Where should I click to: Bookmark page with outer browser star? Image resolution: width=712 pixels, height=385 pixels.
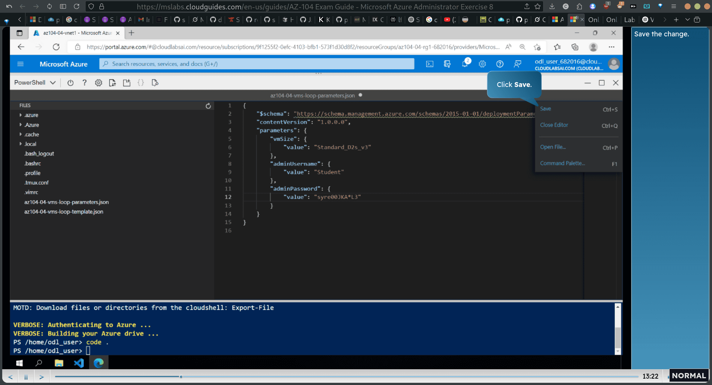point(538,6)
